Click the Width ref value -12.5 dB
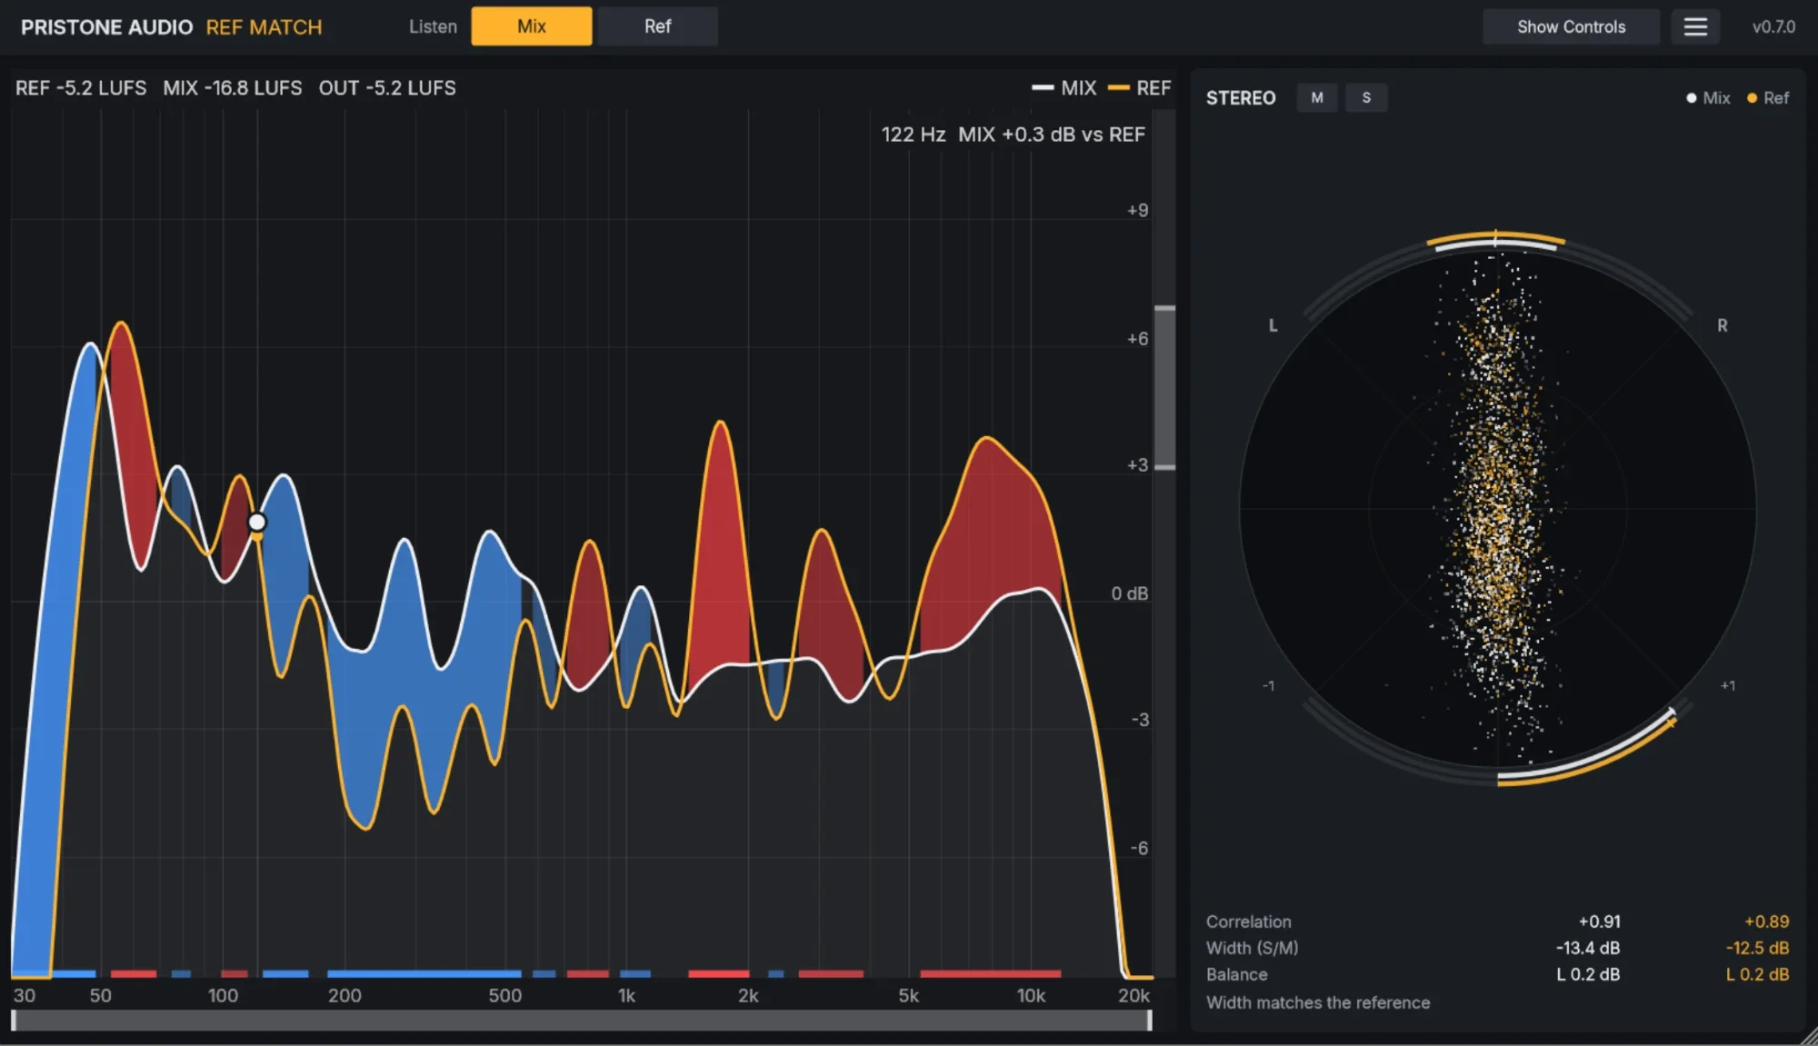Screen dimensions: 1818x1046 click(1757, 948)
